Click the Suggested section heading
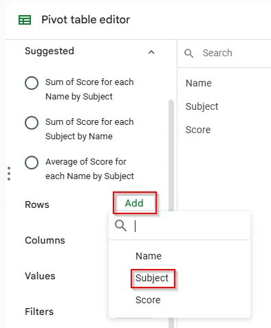The image size is (271, 328). (50, 51)
